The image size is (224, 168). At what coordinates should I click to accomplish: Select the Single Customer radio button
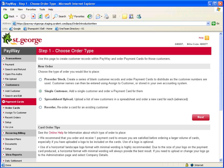click(40, 91)
